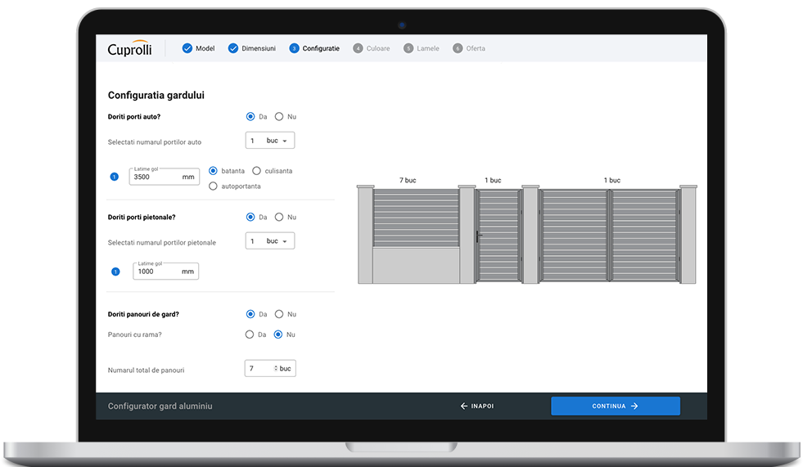
Task: Click the step 4 Culoare circle icon
Action: [358, 48]
